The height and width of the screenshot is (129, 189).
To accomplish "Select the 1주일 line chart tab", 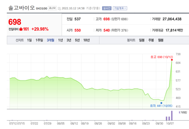I will pos(39,40).
